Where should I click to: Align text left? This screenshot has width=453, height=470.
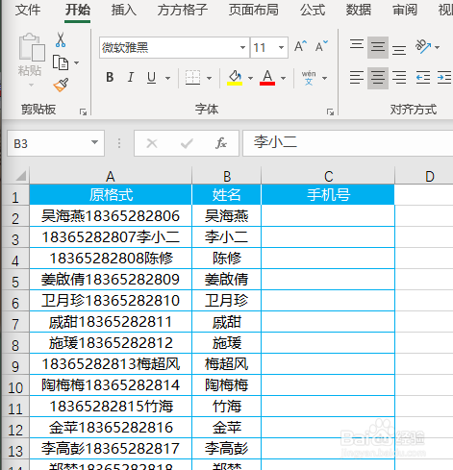(357, 78)
